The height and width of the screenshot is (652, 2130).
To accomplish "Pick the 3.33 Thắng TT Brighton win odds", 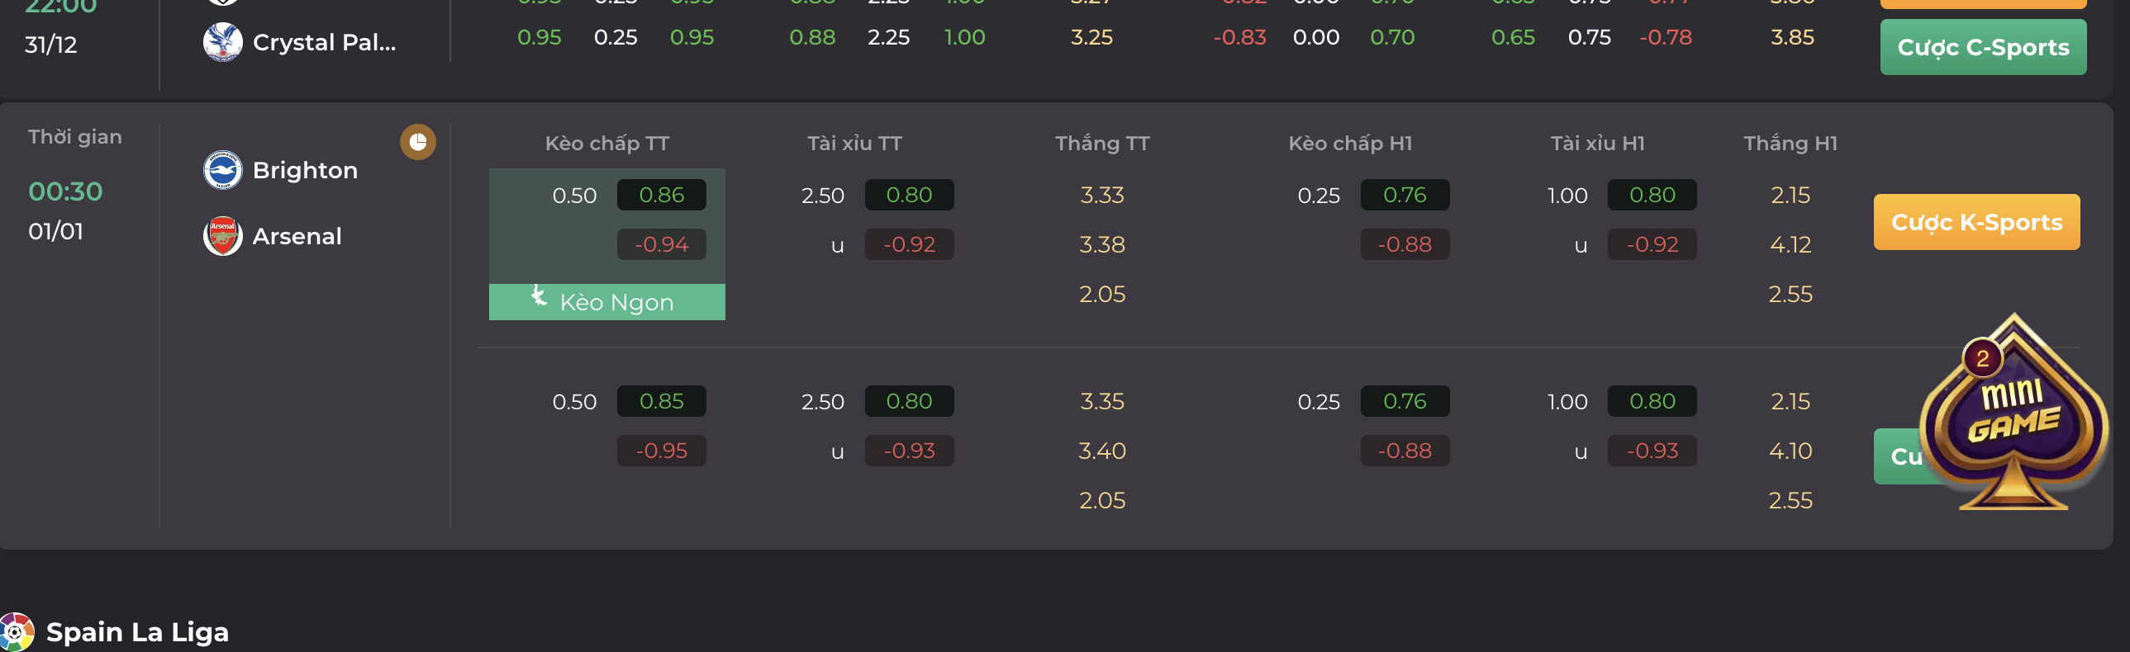I will pos(1101,195).
